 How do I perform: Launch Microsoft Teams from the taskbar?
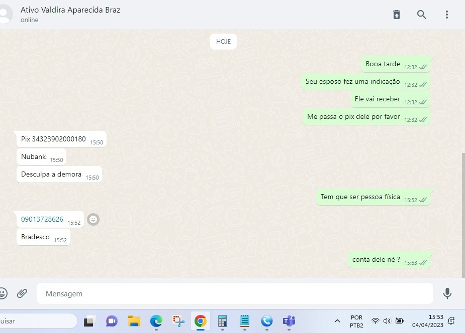[x=289, y=321]
